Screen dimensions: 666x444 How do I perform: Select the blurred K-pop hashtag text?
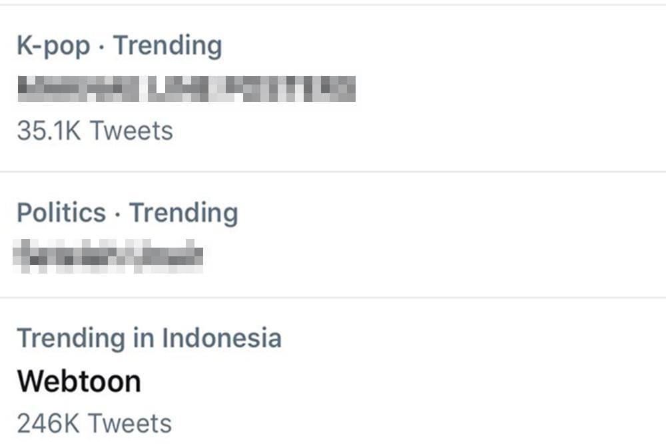[x=186, y=87]
